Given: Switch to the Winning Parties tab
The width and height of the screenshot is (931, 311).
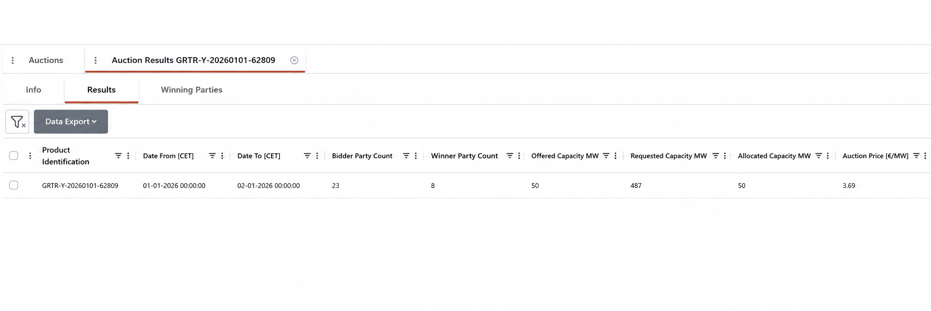Looking at the screenshot, I should pyautogui.click(x=192, y=90).
